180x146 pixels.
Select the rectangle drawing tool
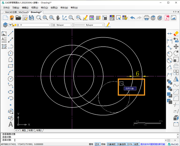click(x=11, y=66)
